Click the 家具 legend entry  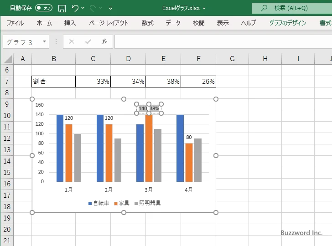point(121,203)
